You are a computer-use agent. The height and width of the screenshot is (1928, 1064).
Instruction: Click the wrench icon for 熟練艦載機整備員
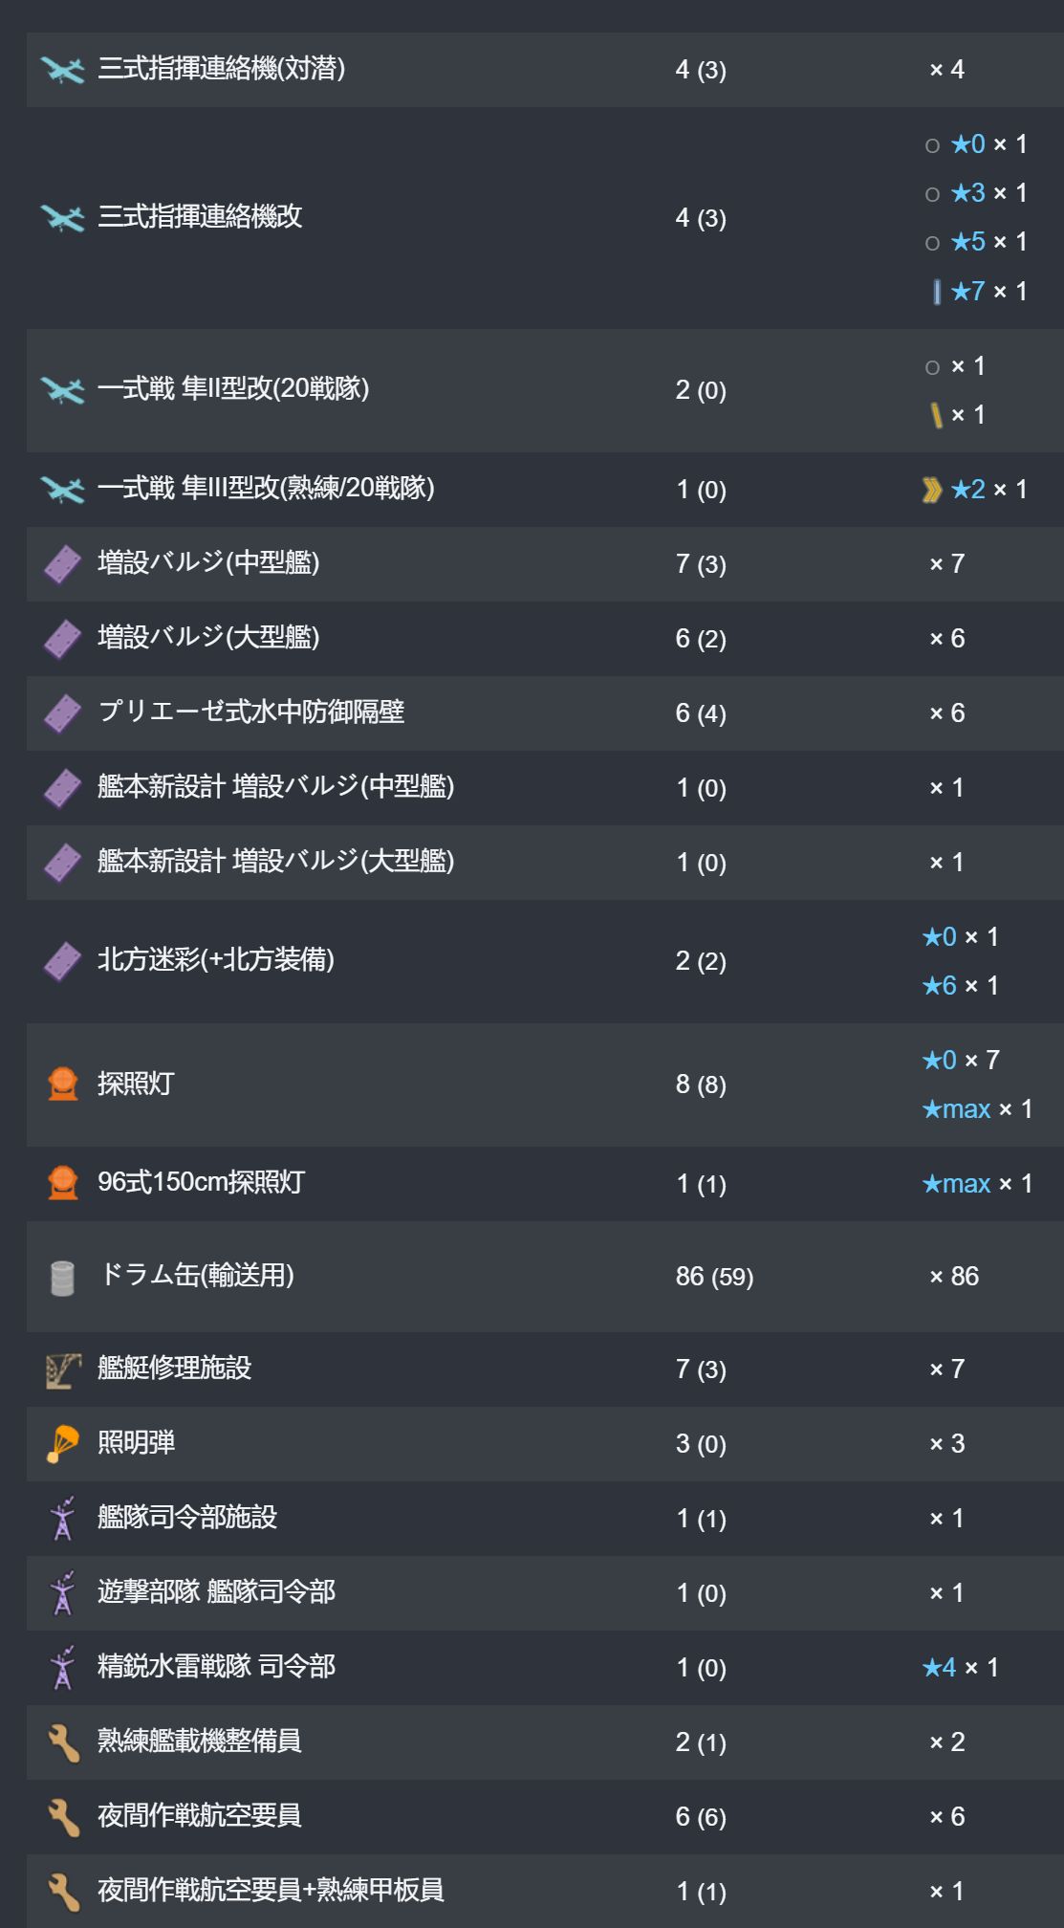pyautogui.click(x=63, y=1742)
